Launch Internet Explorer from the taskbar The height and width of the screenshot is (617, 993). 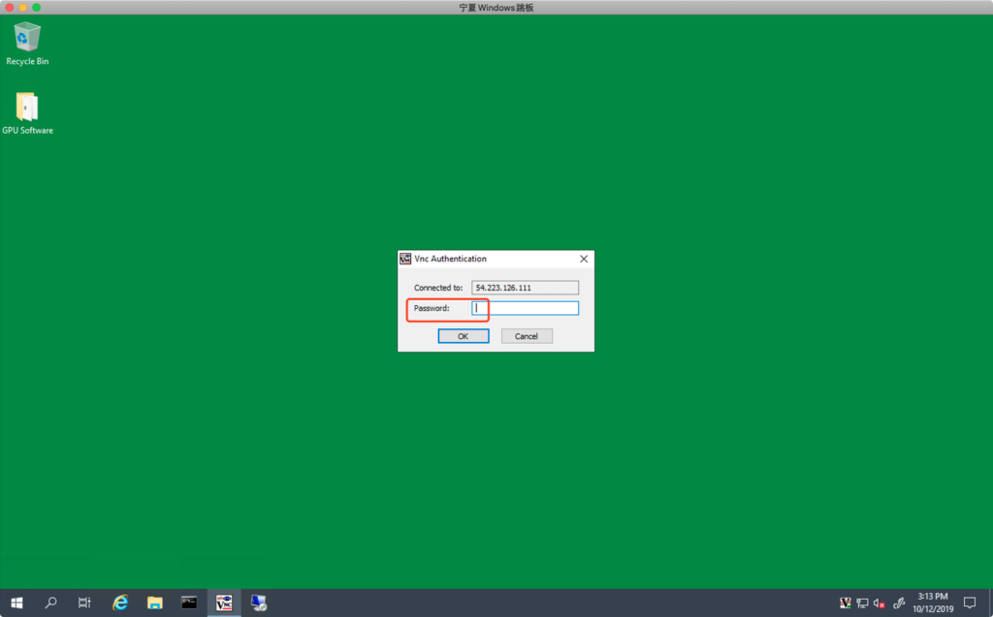[120, 602]
